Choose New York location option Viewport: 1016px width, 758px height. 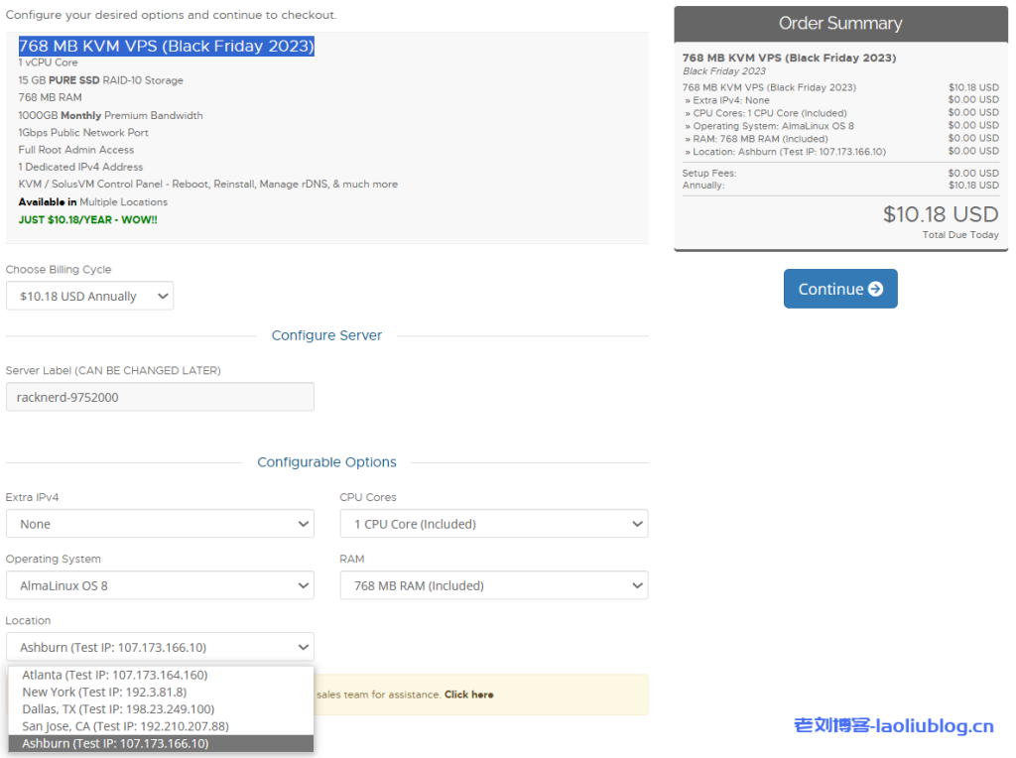tap(104, 692)
